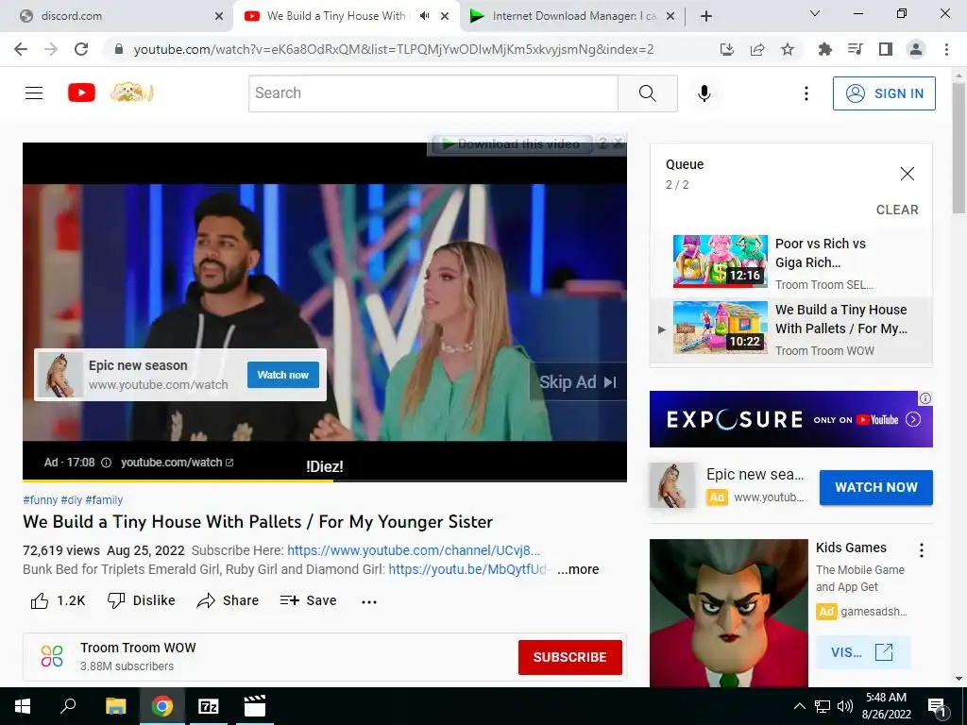Screen dimensions: 967x725
Task: Click the magnifier search button
Action: click(x=648, y=93)
